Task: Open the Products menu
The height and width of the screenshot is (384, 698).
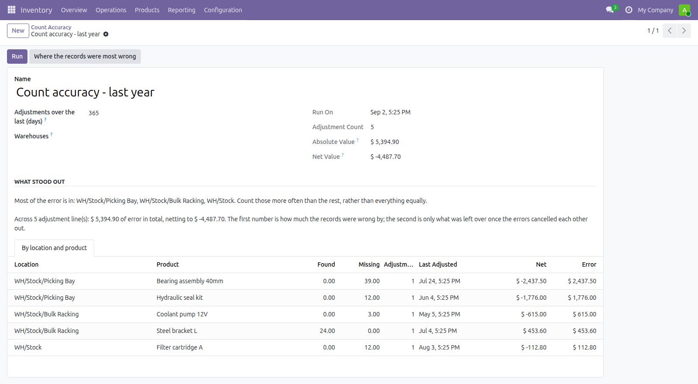Action: pos(147,10)
